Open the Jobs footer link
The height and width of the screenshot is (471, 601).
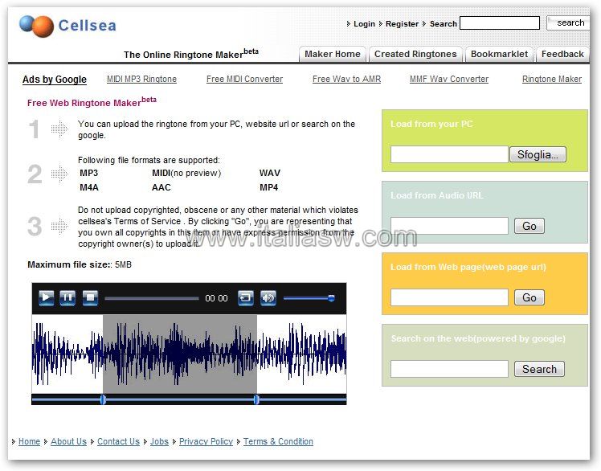click(x=159, y=441)
